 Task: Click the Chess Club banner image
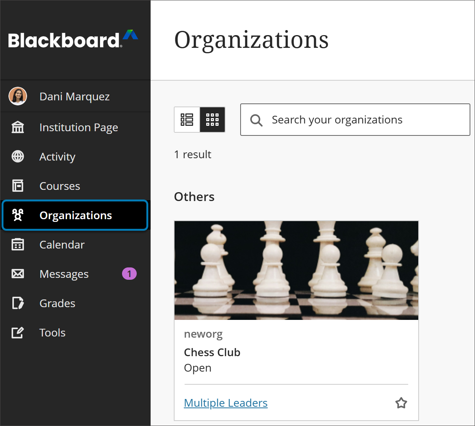click(x=296, y=270)
